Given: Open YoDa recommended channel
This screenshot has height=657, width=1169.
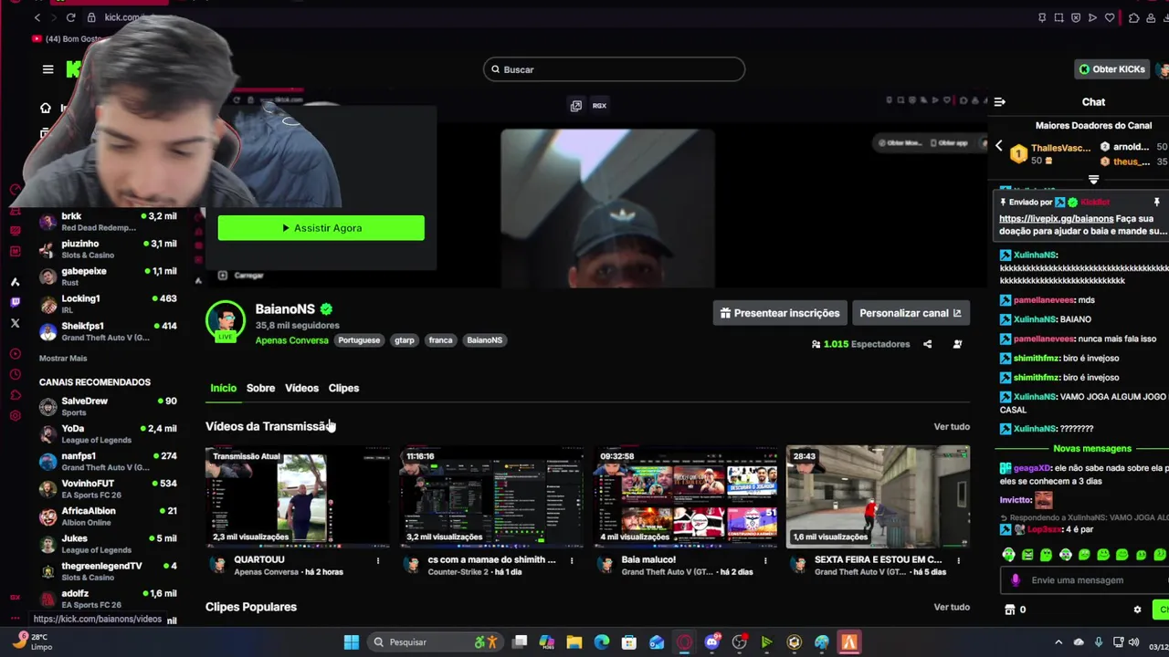Looking at the screenshot, I should tap(108, 433).
